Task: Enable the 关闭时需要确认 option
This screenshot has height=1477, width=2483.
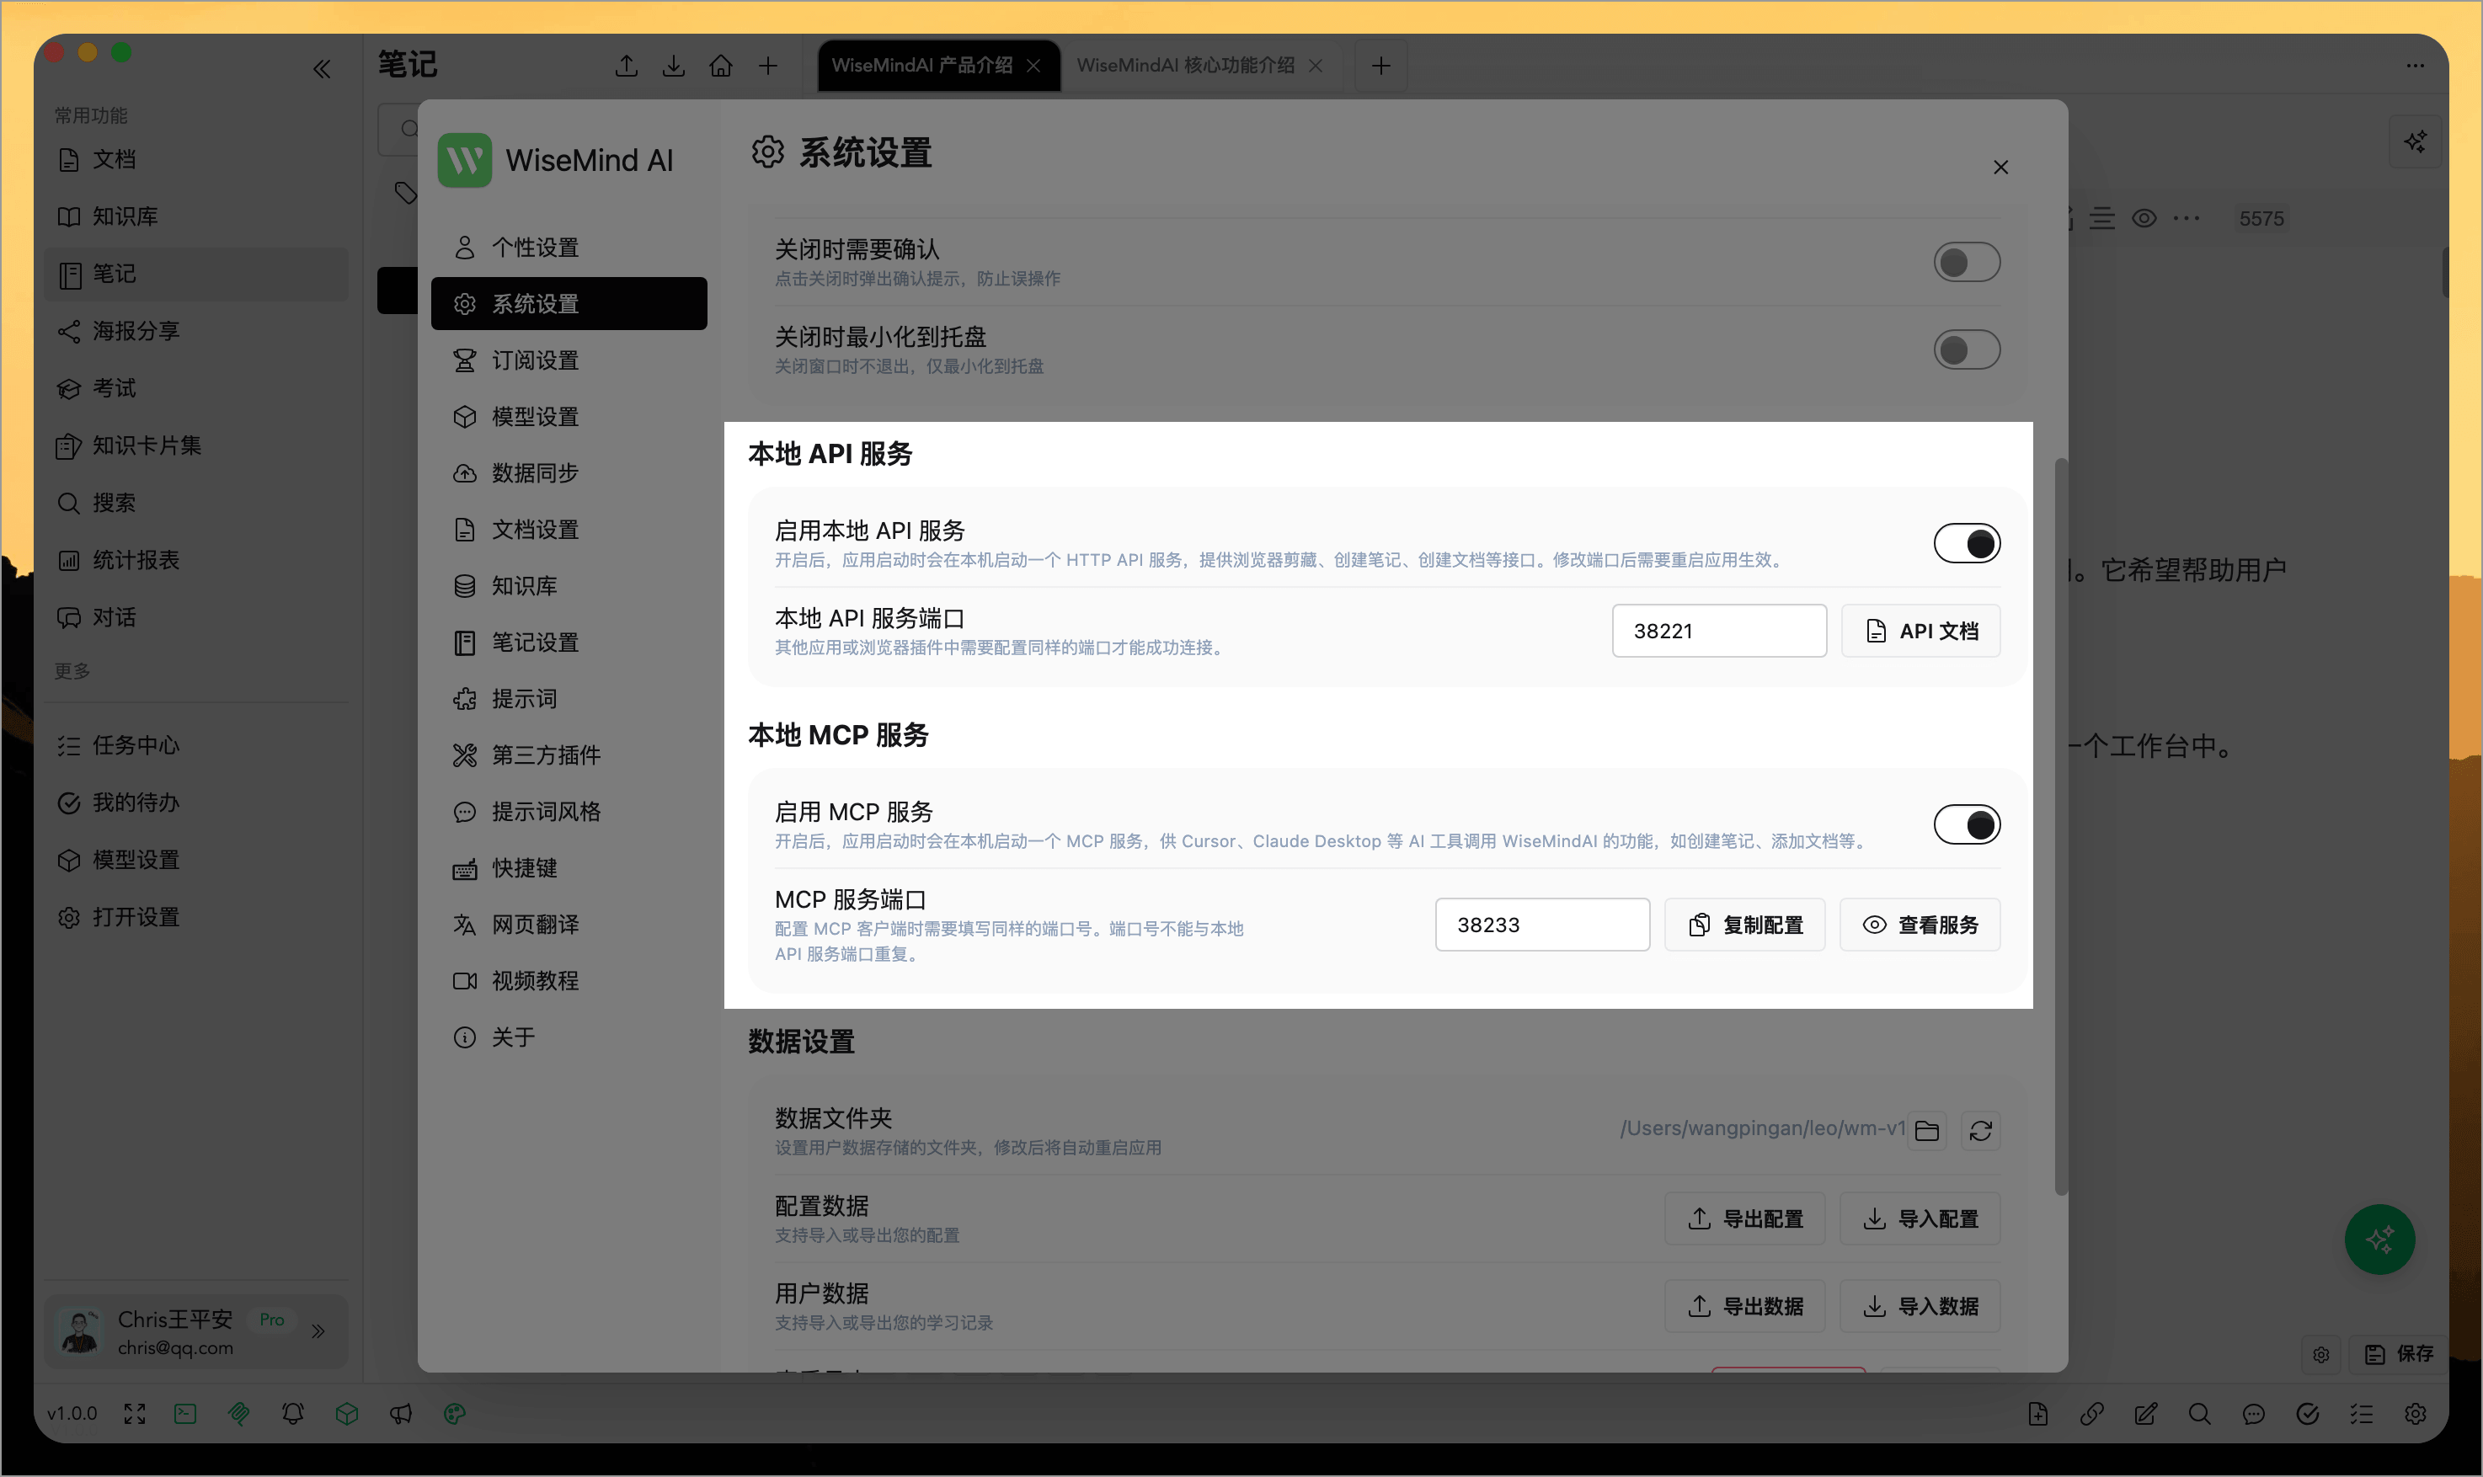Action: (1966, 262)
